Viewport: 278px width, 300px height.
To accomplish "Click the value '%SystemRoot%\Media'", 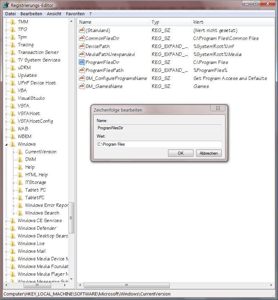I will tap(217, 54).
